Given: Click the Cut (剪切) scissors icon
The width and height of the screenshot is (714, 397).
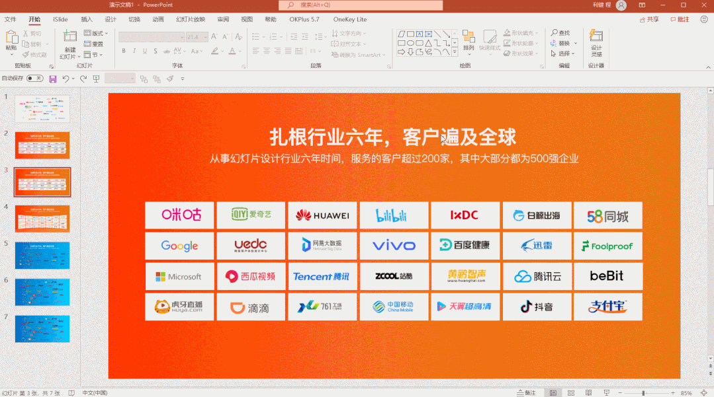Looking at the screenshot, I should [x=26, y=34].
